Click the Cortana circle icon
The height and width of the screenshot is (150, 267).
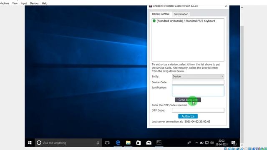pyautogui.click(x=39, y=142)
